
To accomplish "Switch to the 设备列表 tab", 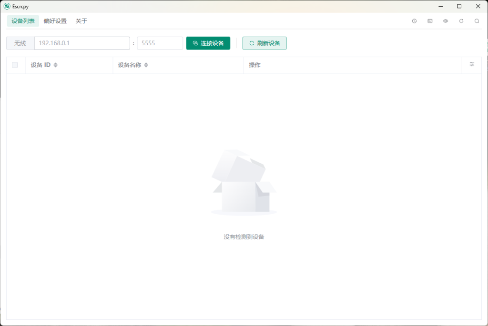I will tap(23, 21).
